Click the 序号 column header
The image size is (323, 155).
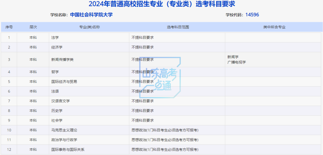tap(9, 27)
